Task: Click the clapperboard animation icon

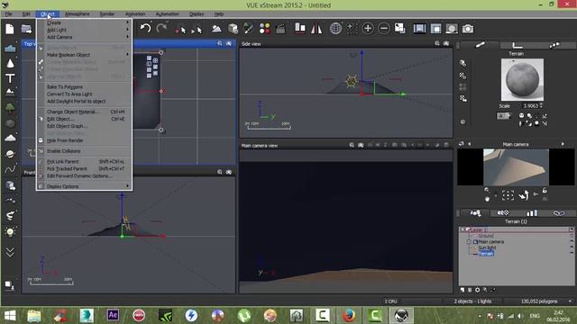Action: click(x=280, y=29)
